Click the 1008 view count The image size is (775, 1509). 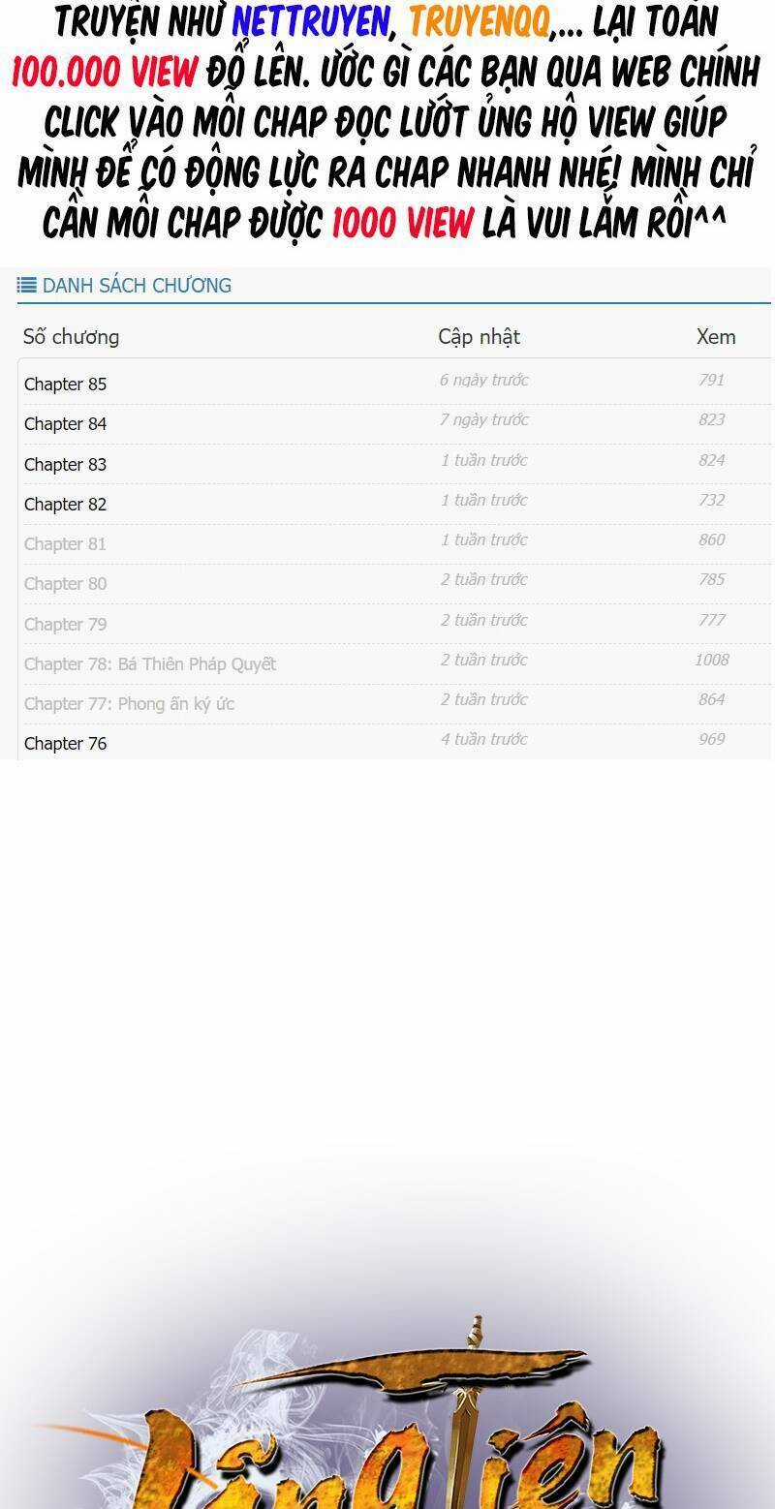click(711, 660)
